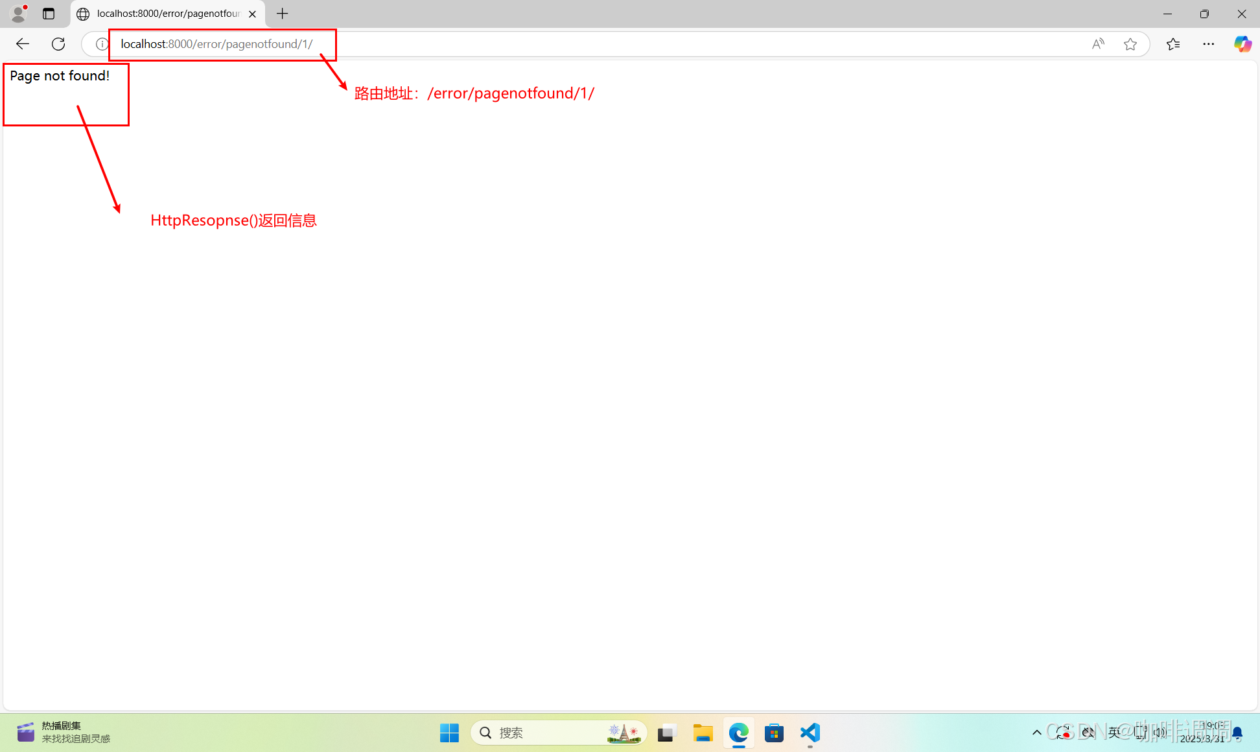Click the address bar URL field
1260x752 pixels.
point(583,44)
